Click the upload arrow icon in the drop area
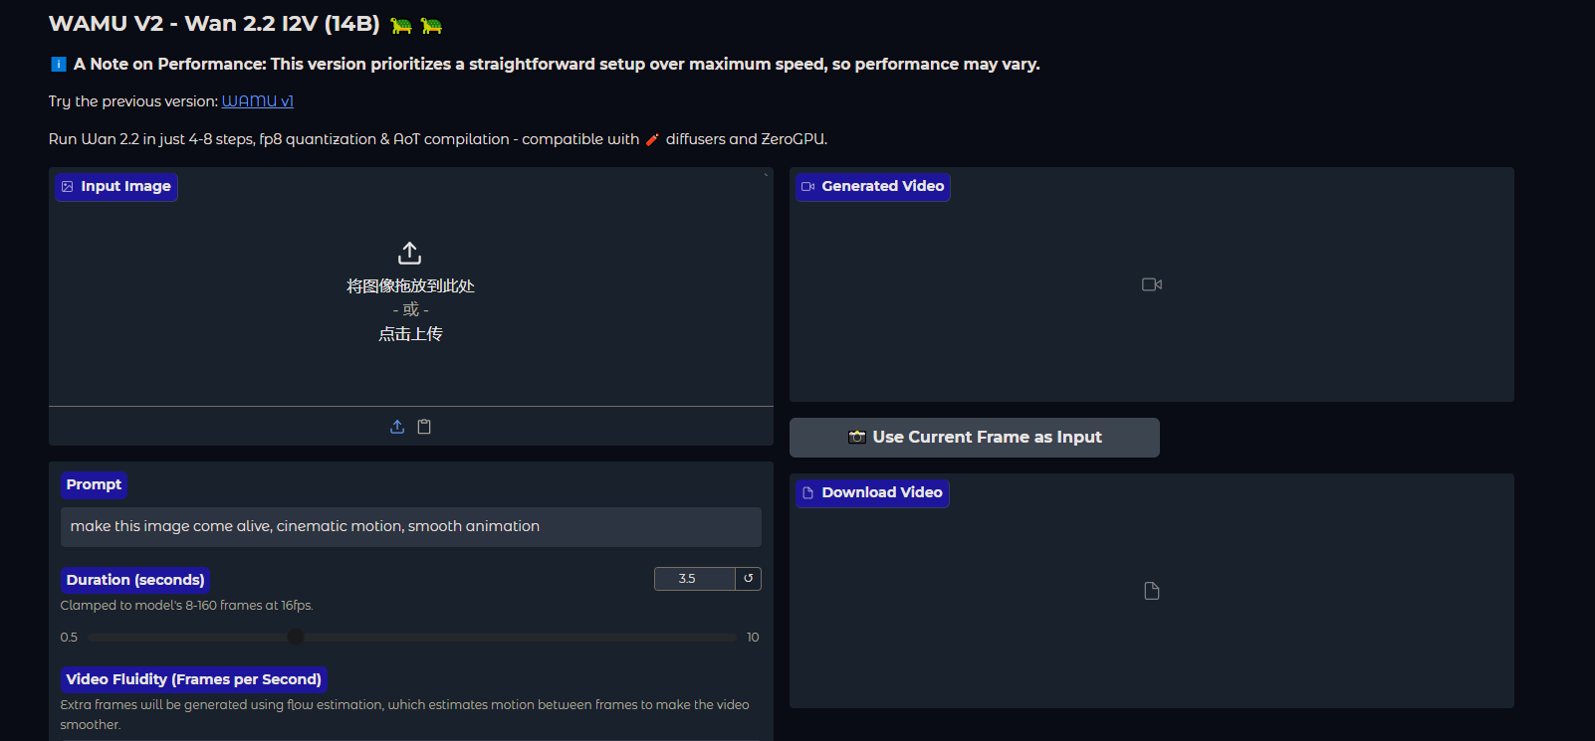The image size is (1595, 741). [409, 253]
